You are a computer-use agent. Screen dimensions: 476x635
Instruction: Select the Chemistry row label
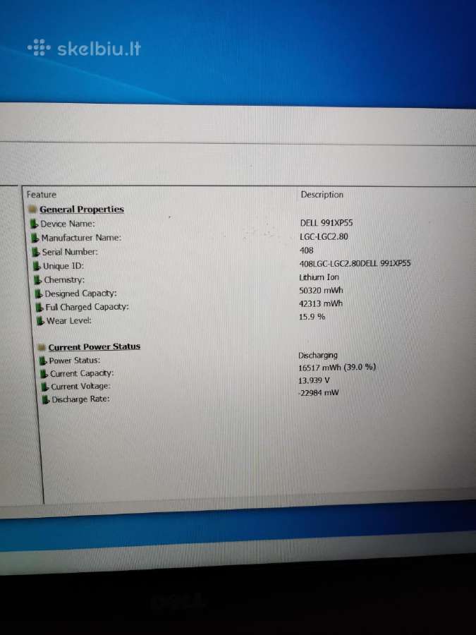click(64, 280)
